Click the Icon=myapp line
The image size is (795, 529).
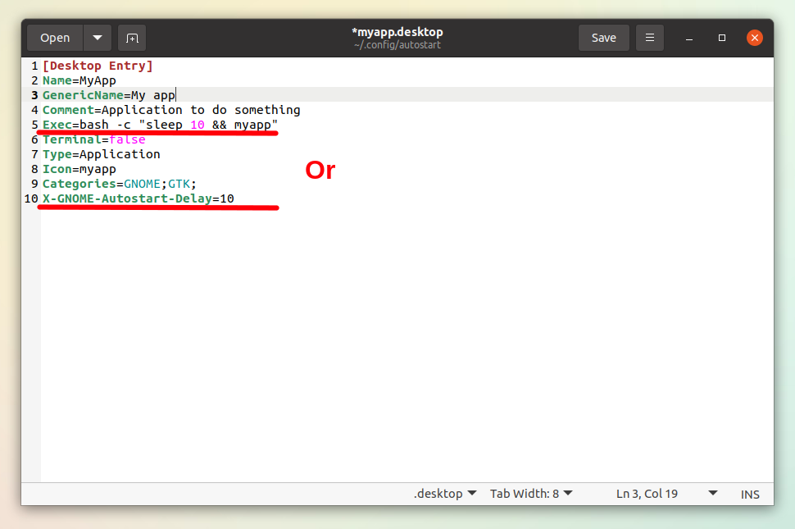pos(90,168)
